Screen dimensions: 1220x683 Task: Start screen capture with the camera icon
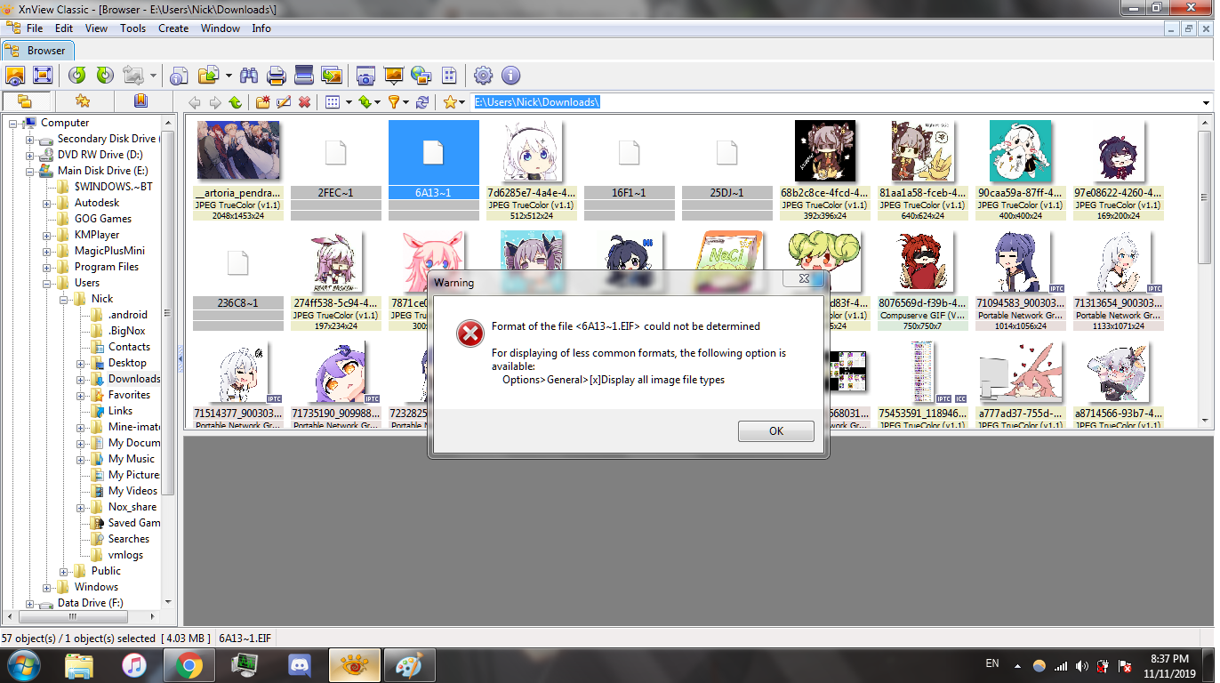[365, 76]
